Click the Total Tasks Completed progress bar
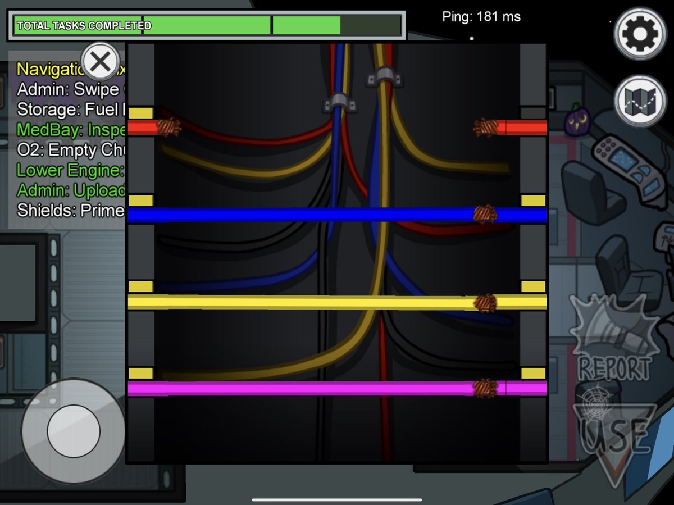Screen dimensions: 674x505 pos(207,26)
